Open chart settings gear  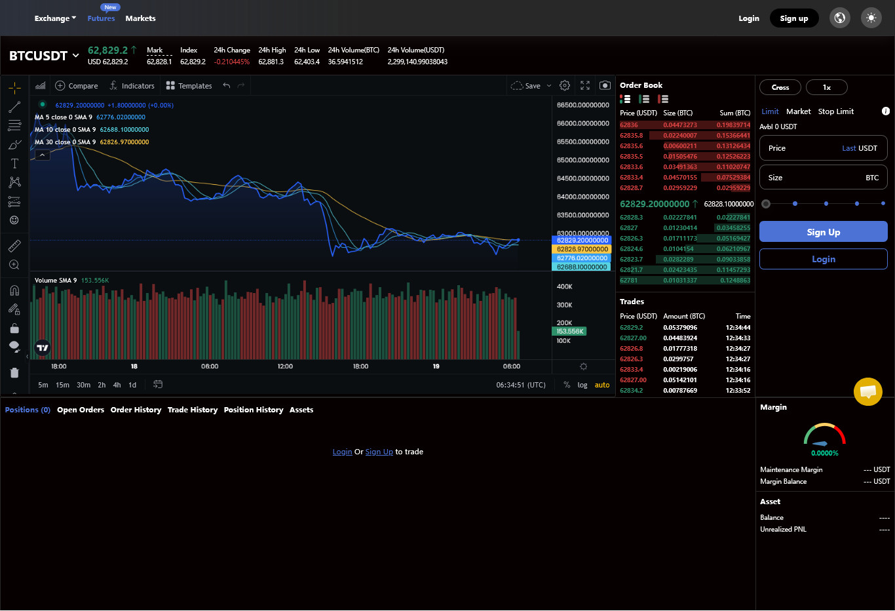(565, 86)
